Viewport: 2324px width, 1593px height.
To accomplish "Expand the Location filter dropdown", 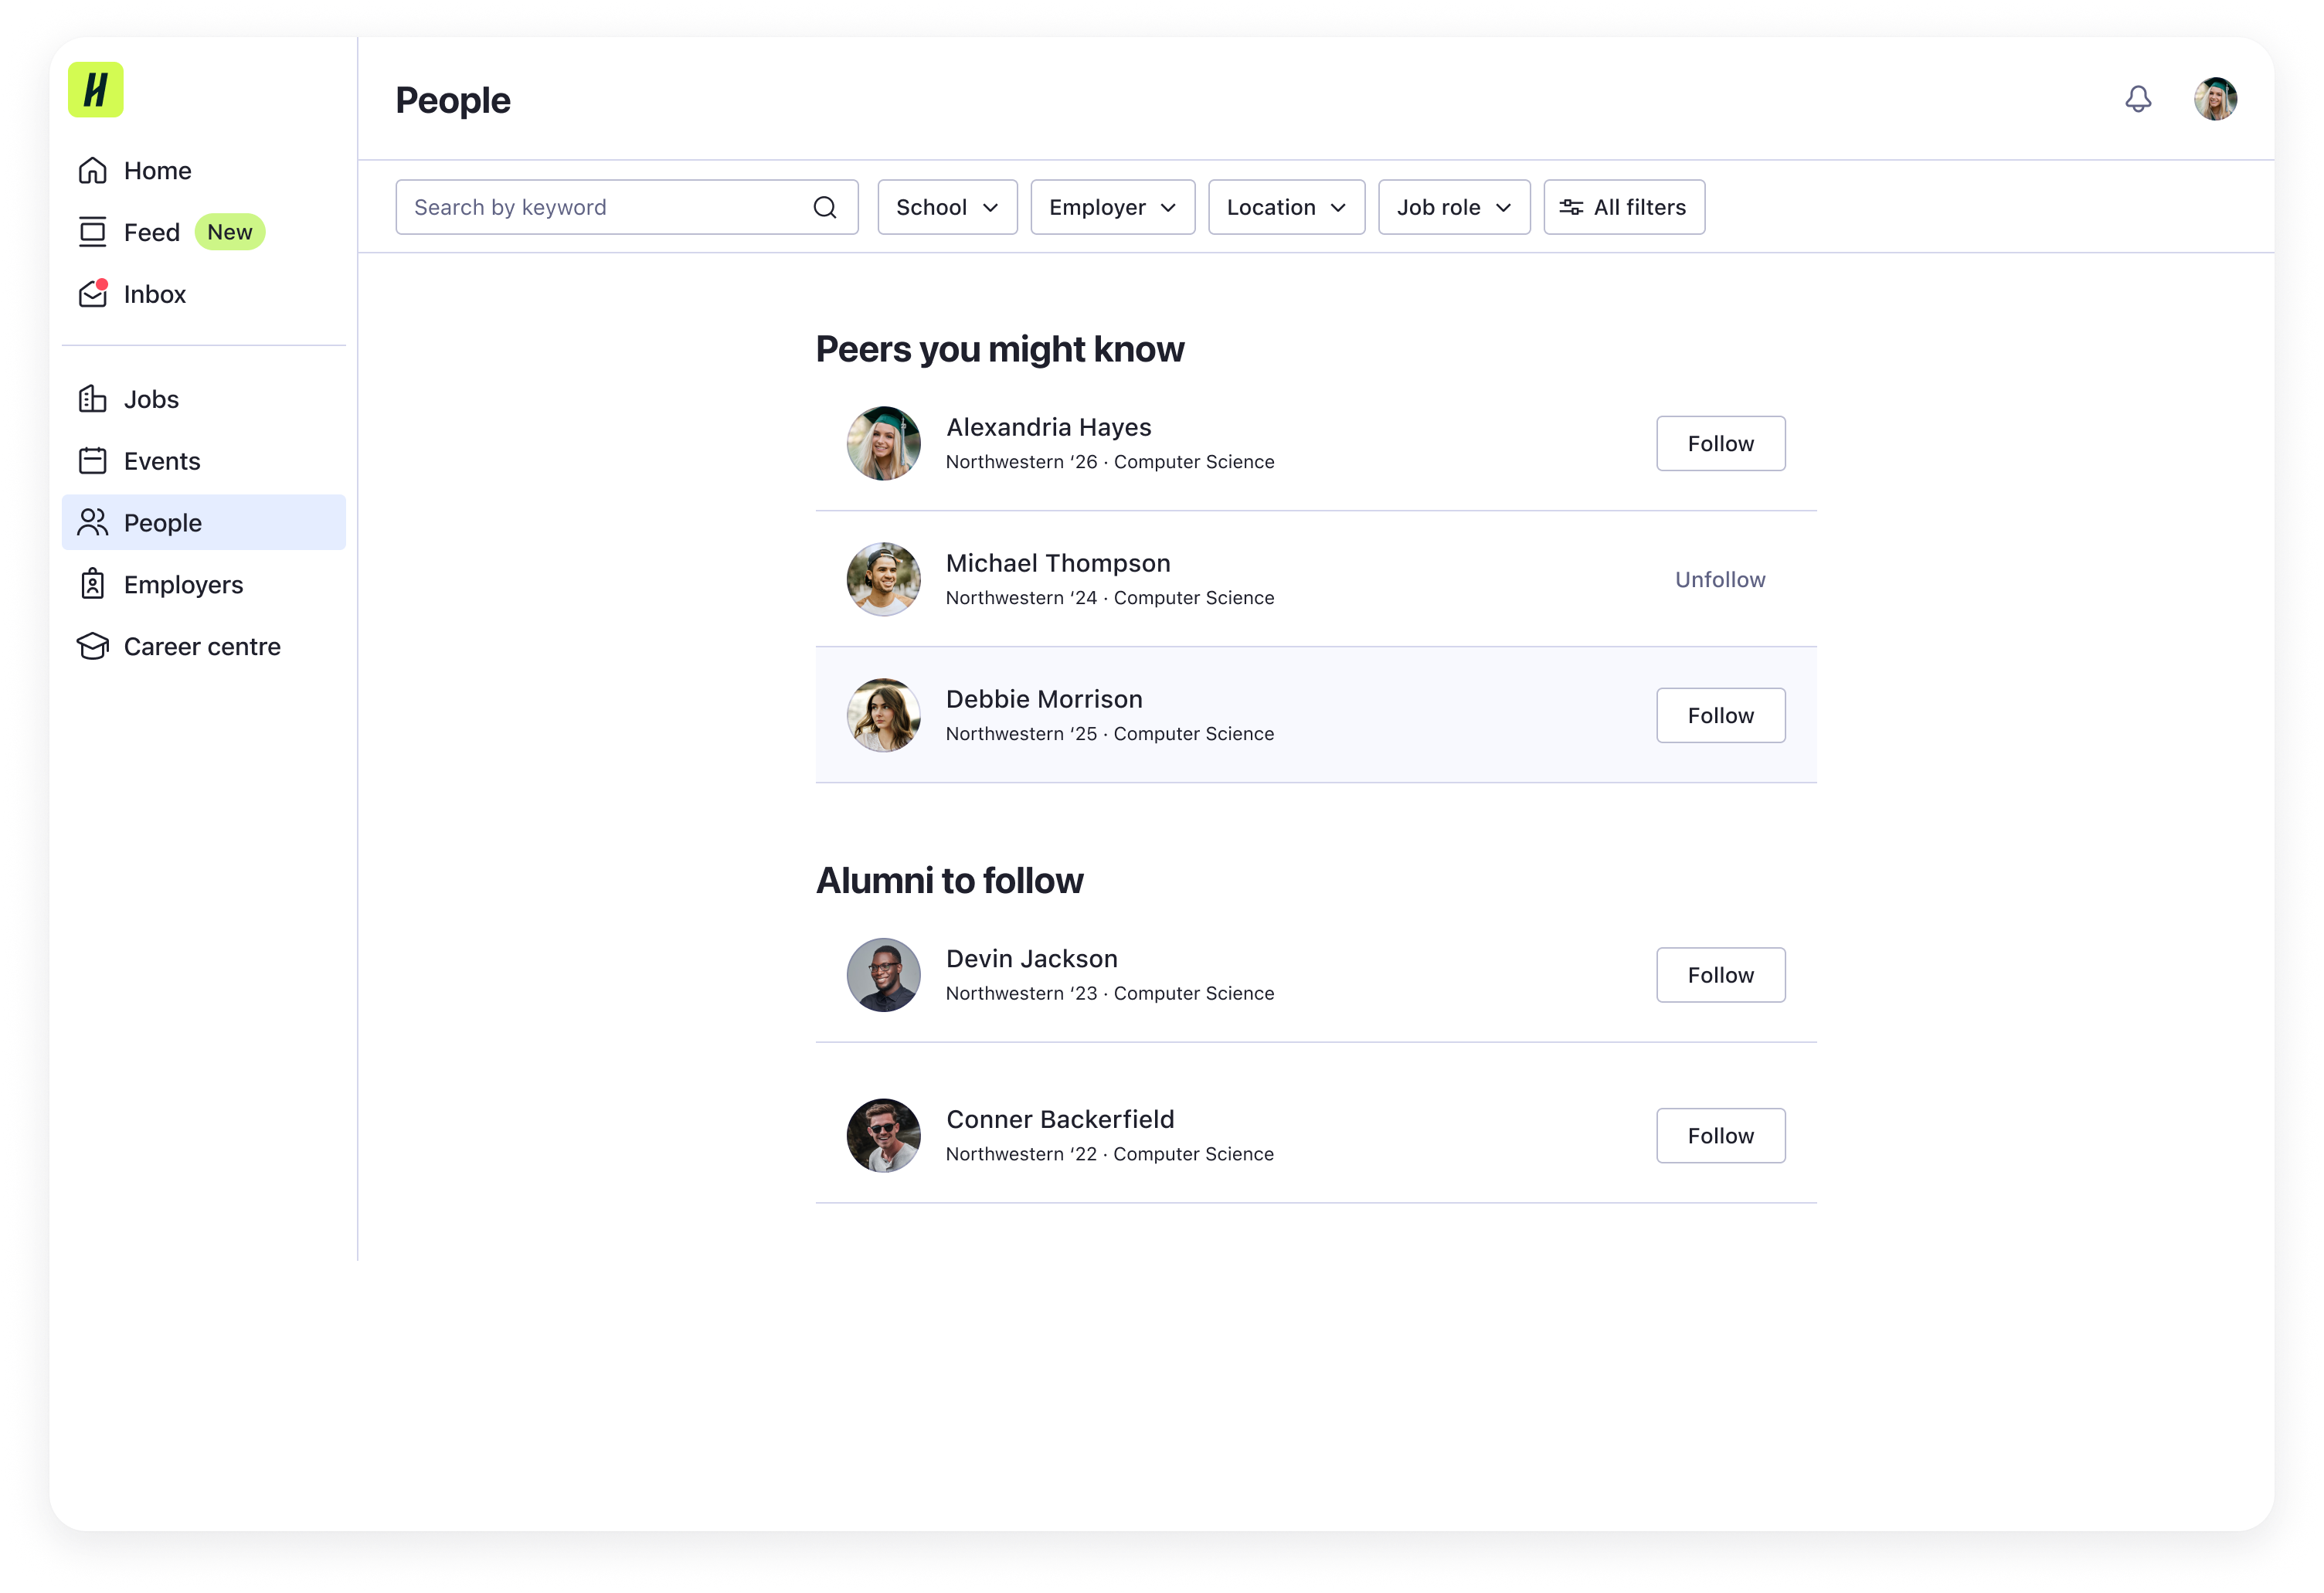I will [x=1287, y=207].
